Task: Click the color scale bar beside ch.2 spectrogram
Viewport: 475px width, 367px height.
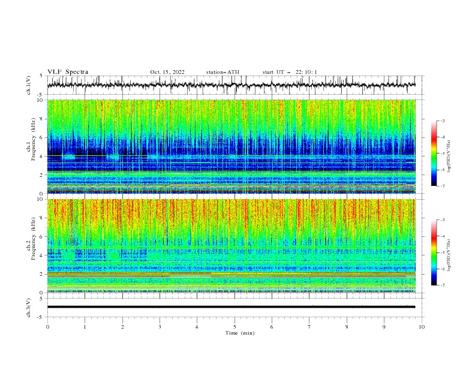Action: [x=434, y=252]
